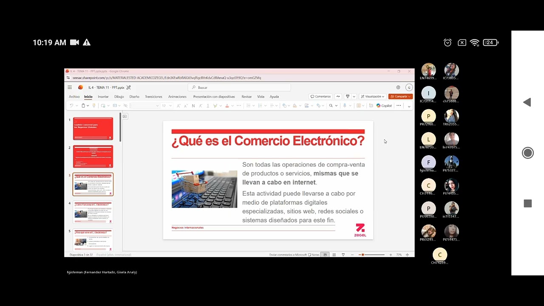Switch to the Dibujo tab
544x306 pixels.
(119, 96)
